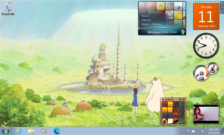Choose Music + Pictures in Media Center gadget
The image size is (224, 135).
(151, 24)
